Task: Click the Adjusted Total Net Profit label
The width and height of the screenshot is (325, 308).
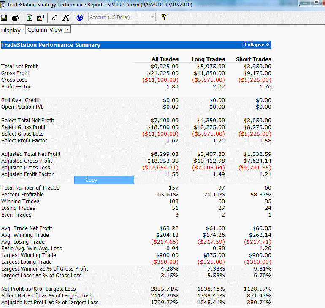Action: (31, 154)
